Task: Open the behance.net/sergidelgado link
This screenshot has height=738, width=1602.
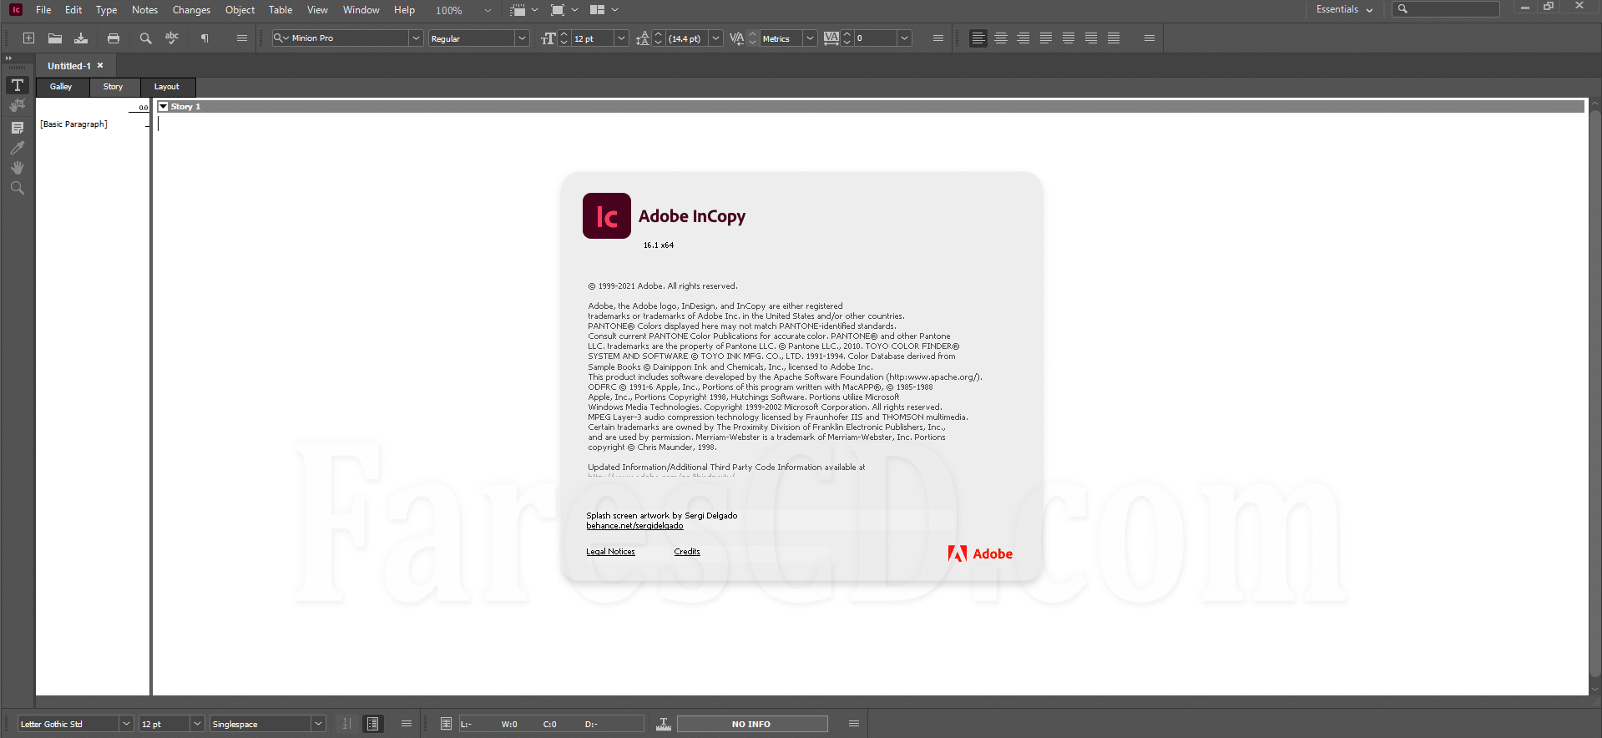Action: (x=634, y=526)
